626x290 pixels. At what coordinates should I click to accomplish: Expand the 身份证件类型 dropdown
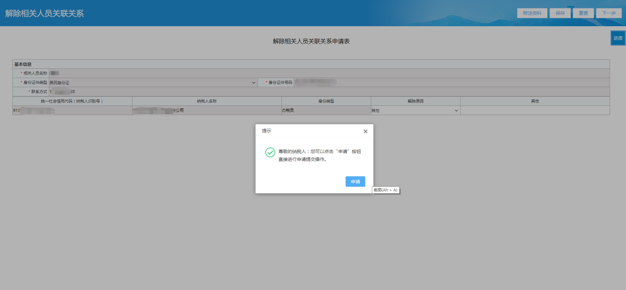tap(253, 83)
